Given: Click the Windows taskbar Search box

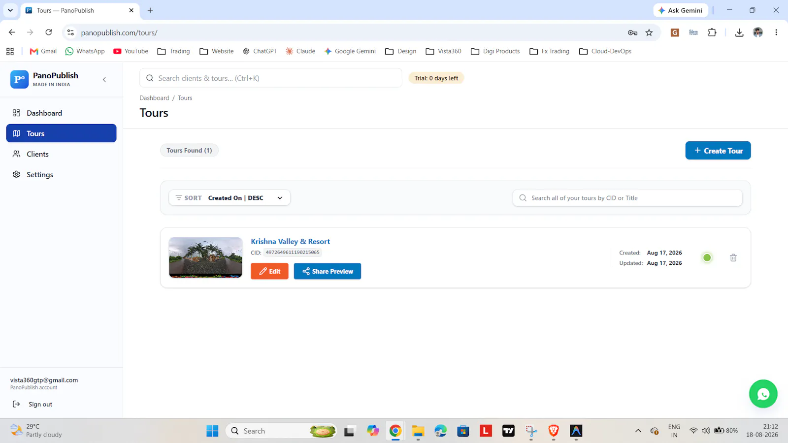Looking at the screenshot, I should (x=281, y=431).
